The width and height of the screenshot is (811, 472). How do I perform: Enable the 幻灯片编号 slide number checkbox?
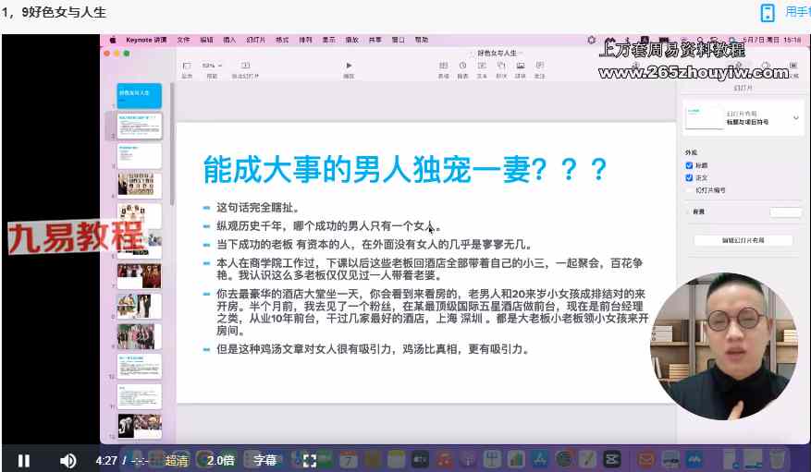point(689,189)
